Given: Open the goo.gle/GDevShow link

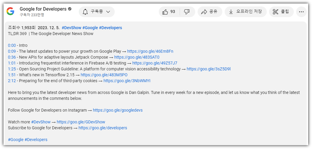Looking at the screenshot, I should [x=81, y=122].
